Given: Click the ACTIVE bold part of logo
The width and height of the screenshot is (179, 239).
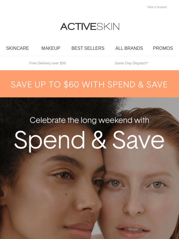Looking at the screenshot, I should [78, 27].
